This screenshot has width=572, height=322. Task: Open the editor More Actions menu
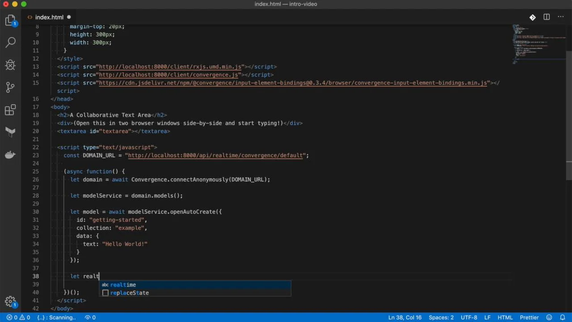560,17
